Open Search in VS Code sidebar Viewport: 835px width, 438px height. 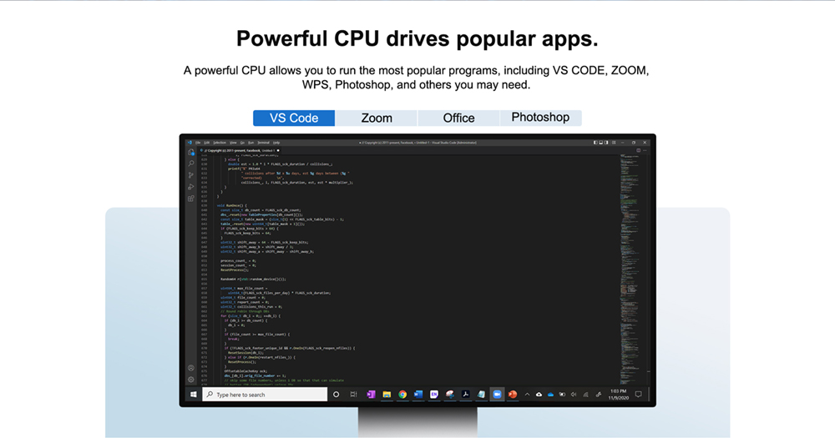point(191,164)
